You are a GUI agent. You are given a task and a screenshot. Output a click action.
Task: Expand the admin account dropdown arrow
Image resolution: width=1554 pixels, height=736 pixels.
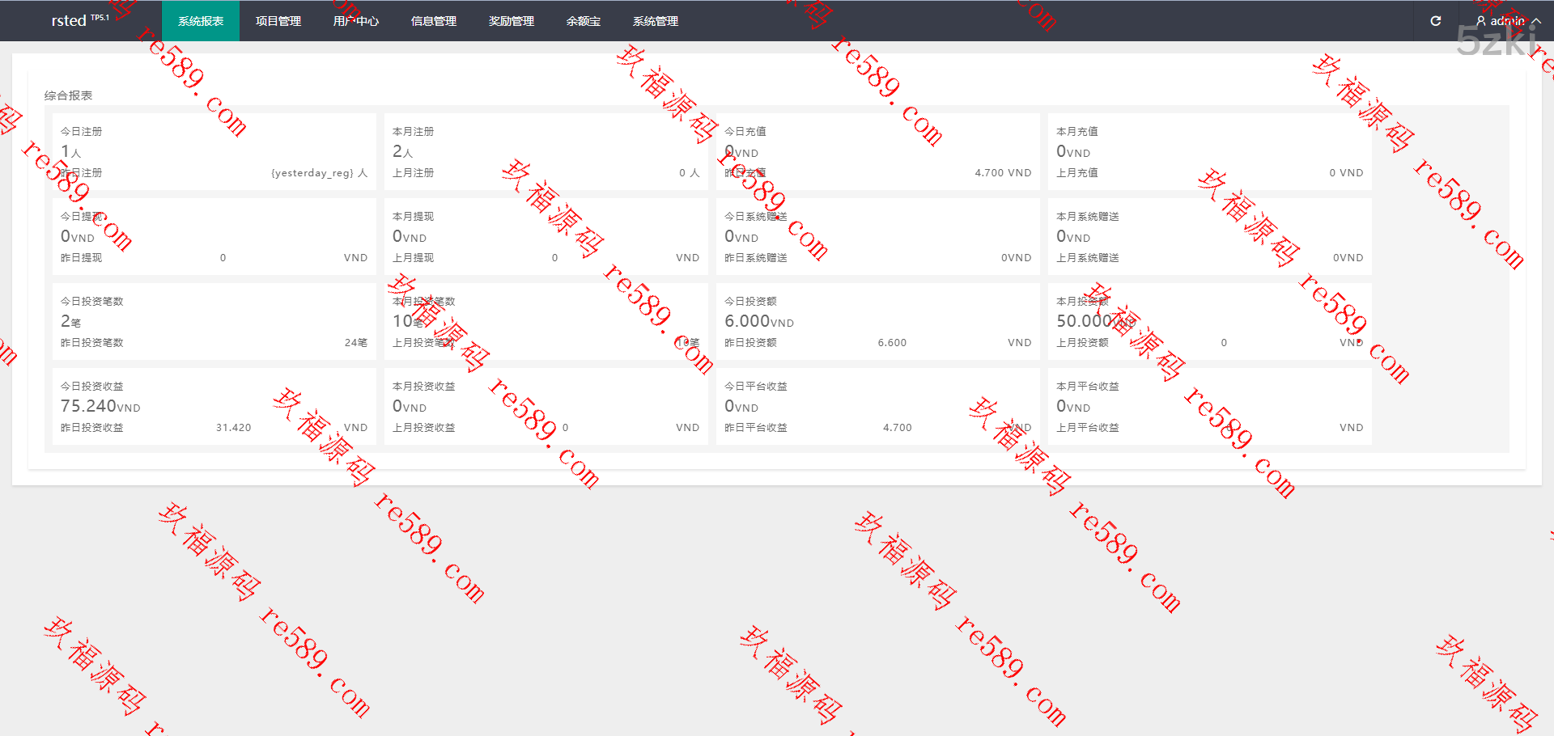coord(1536,21)
